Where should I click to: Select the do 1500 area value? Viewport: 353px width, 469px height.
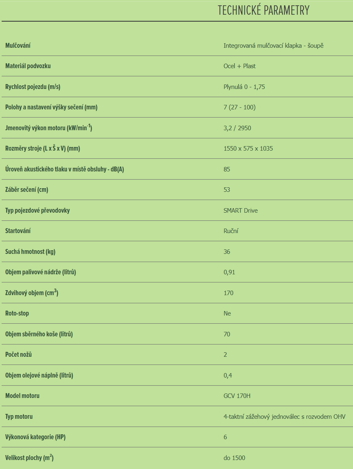pos(234,458)
